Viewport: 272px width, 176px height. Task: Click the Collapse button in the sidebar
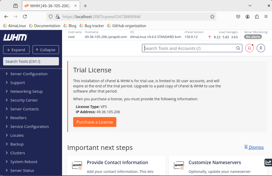click(x=46, y=49)
